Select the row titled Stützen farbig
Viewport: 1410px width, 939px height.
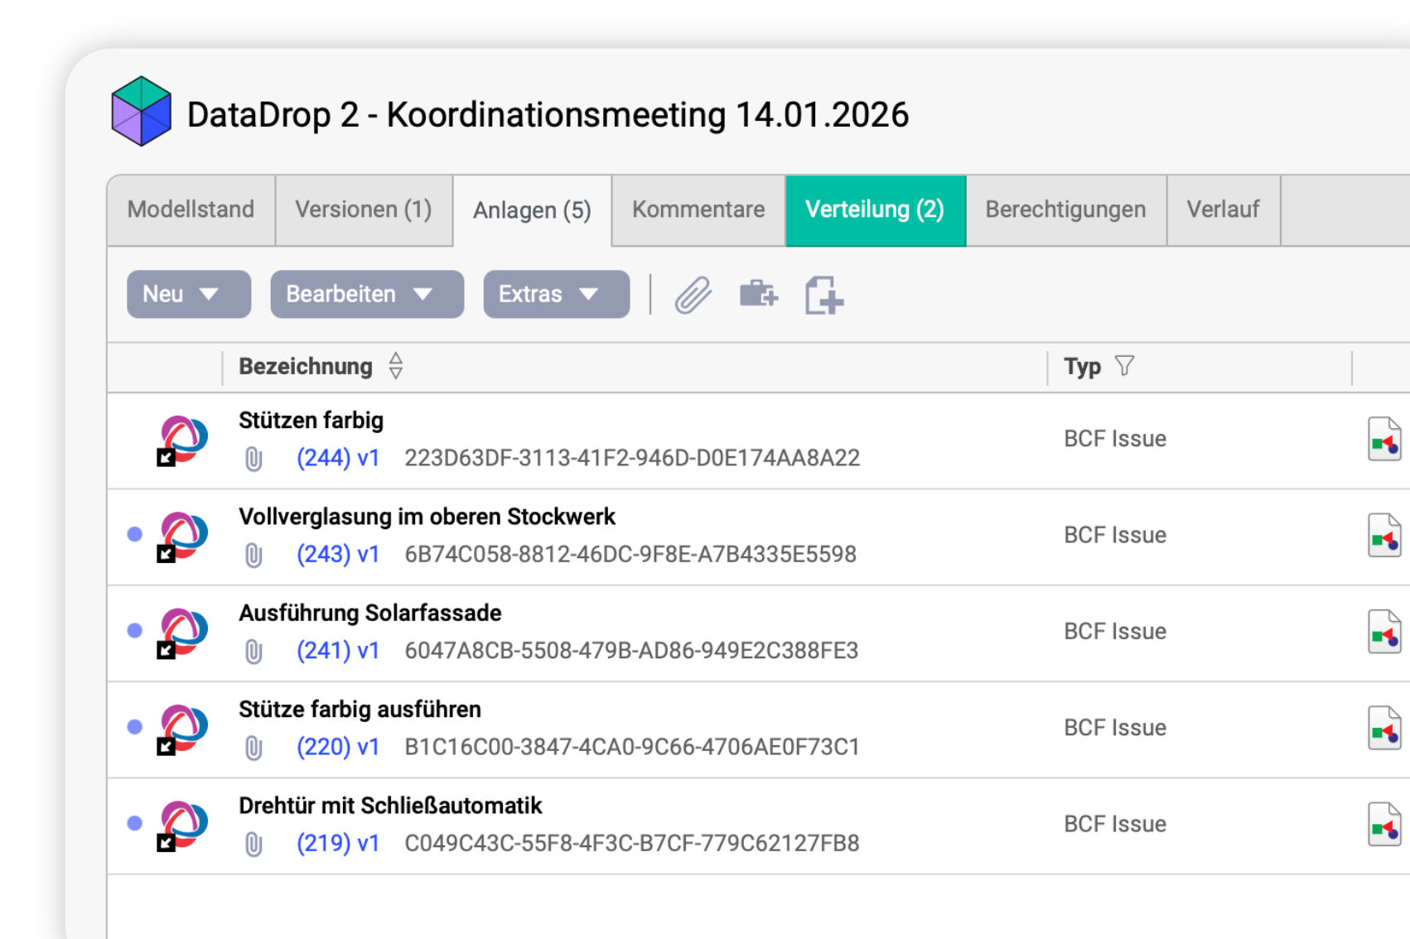coord(758,441)
